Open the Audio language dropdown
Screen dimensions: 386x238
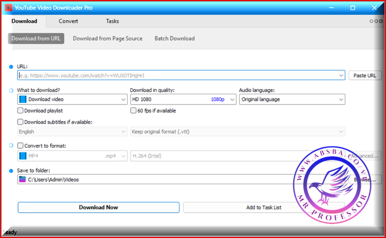[292, 99]
